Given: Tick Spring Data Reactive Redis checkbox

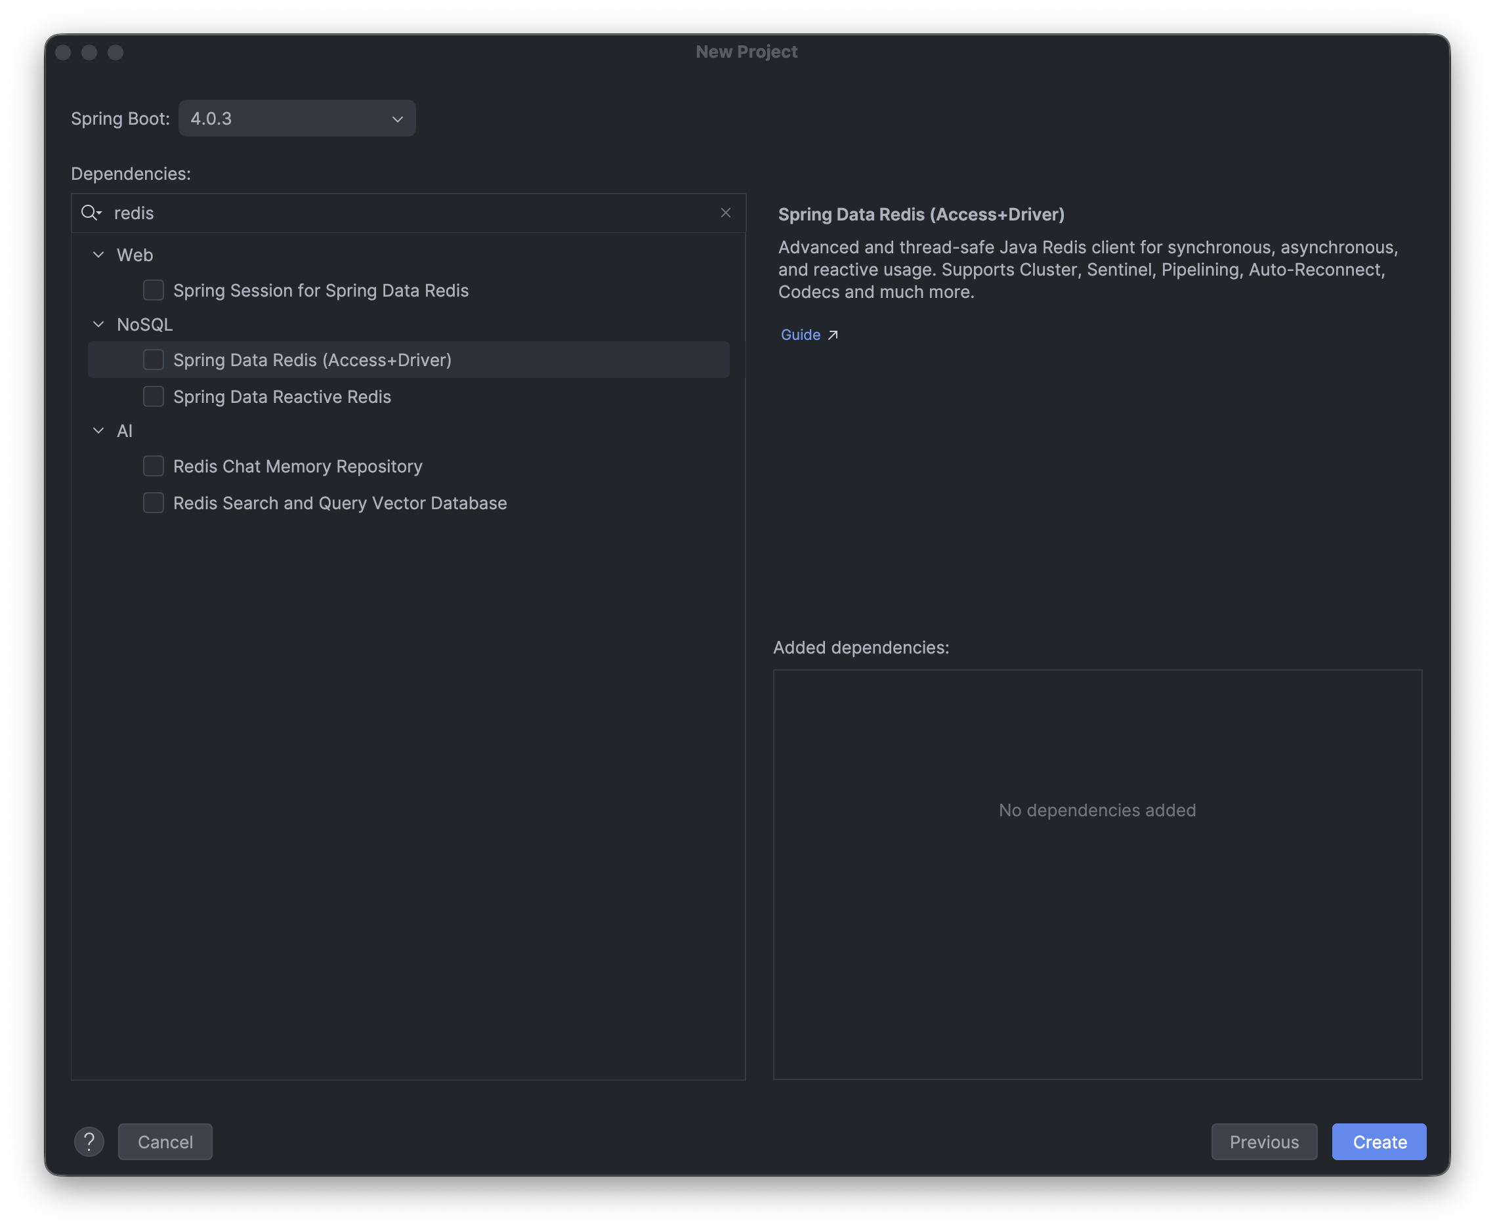Looking at the screenshot, I should click(x=153, y=397).
